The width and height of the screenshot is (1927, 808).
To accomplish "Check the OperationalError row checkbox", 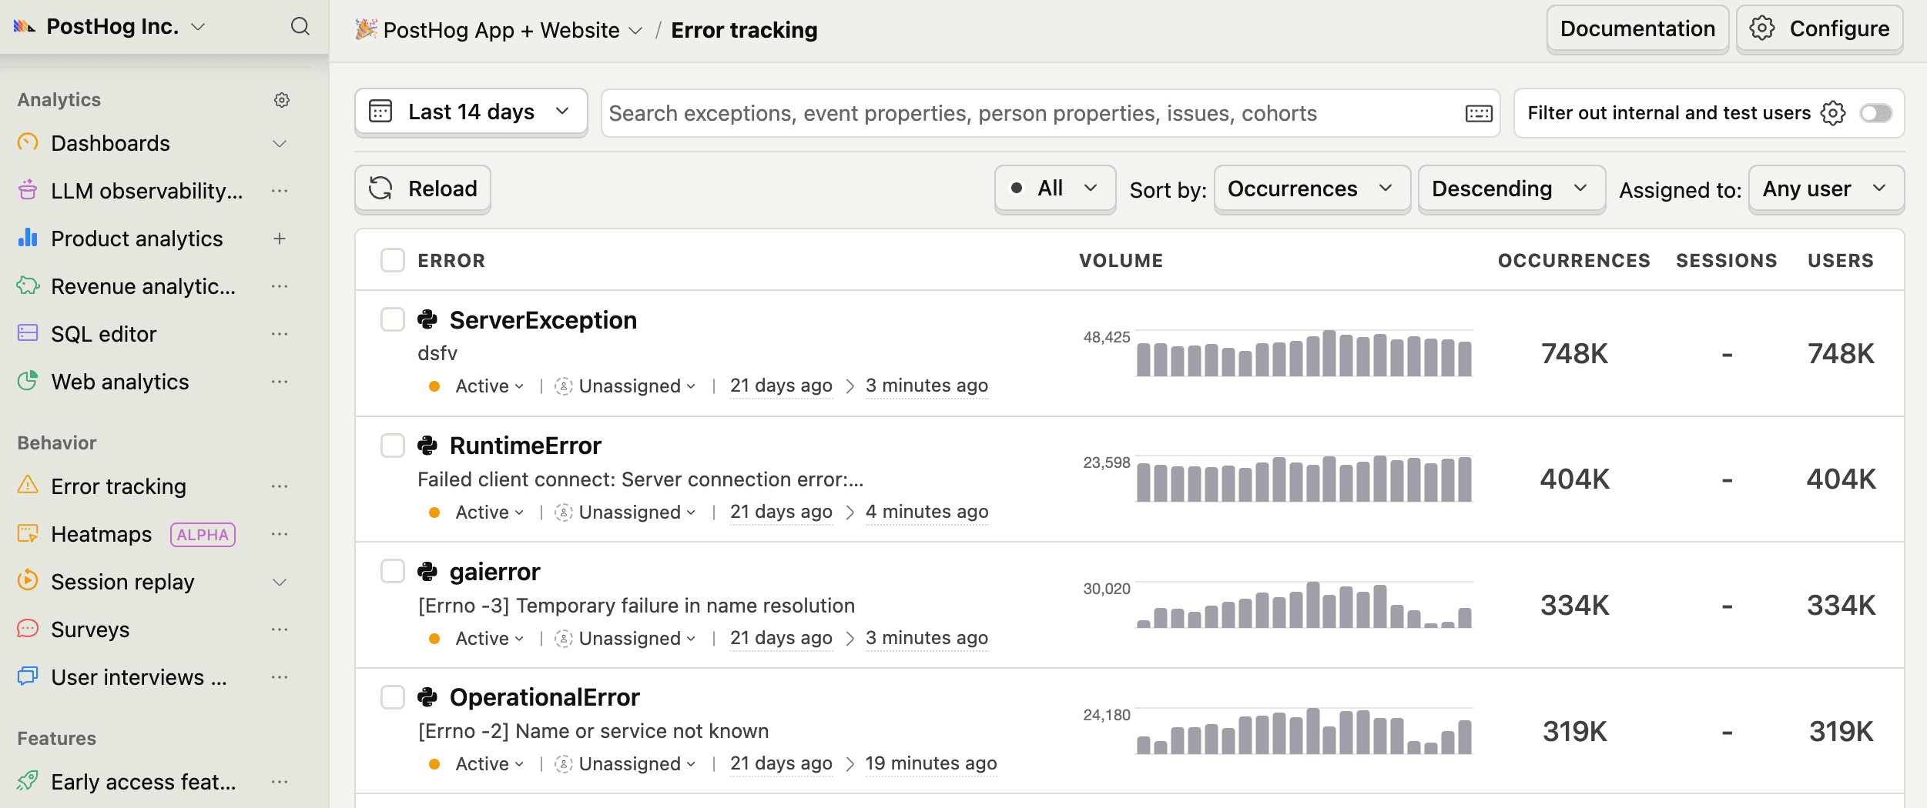I will tap(393, 697).
